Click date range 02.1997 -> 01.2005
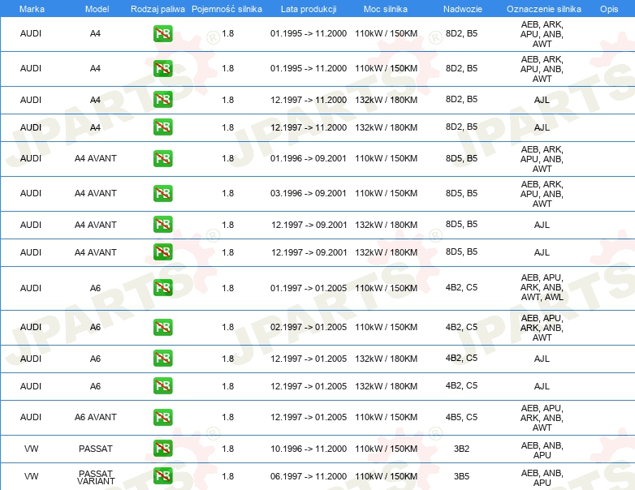This screenshot has width=635, height=490. tap(309, 327)
